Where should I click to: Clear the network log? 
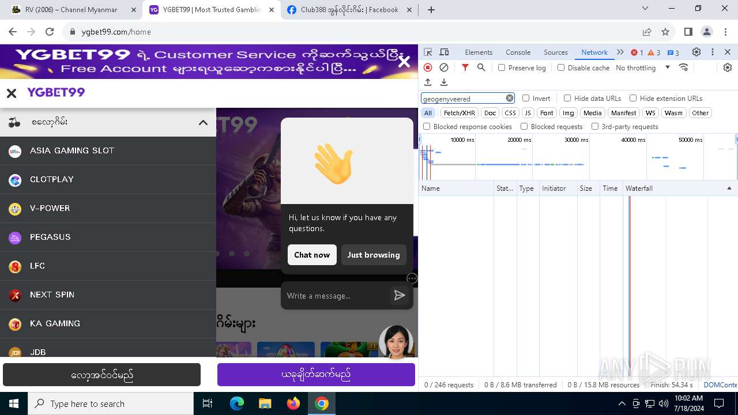[444, 67]
